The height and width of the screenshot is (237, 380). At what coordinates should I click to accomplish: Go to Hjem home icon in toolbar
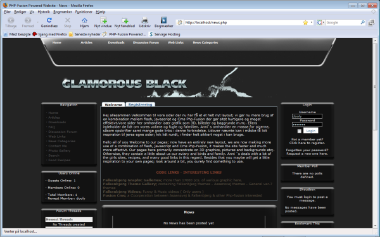point(84,20)
